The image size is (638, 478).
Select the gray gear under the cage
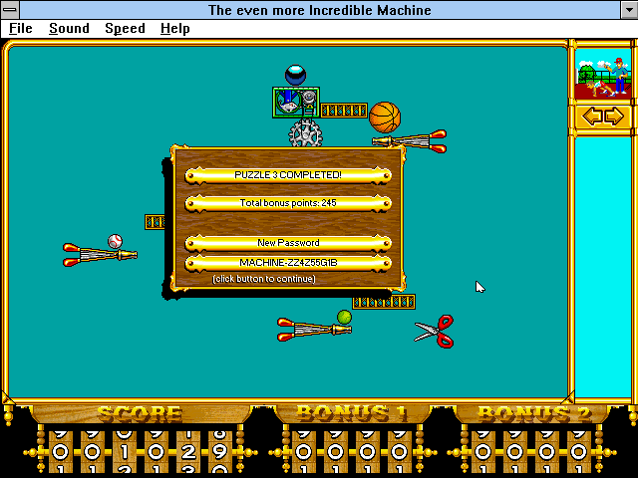tap(306, 134)
